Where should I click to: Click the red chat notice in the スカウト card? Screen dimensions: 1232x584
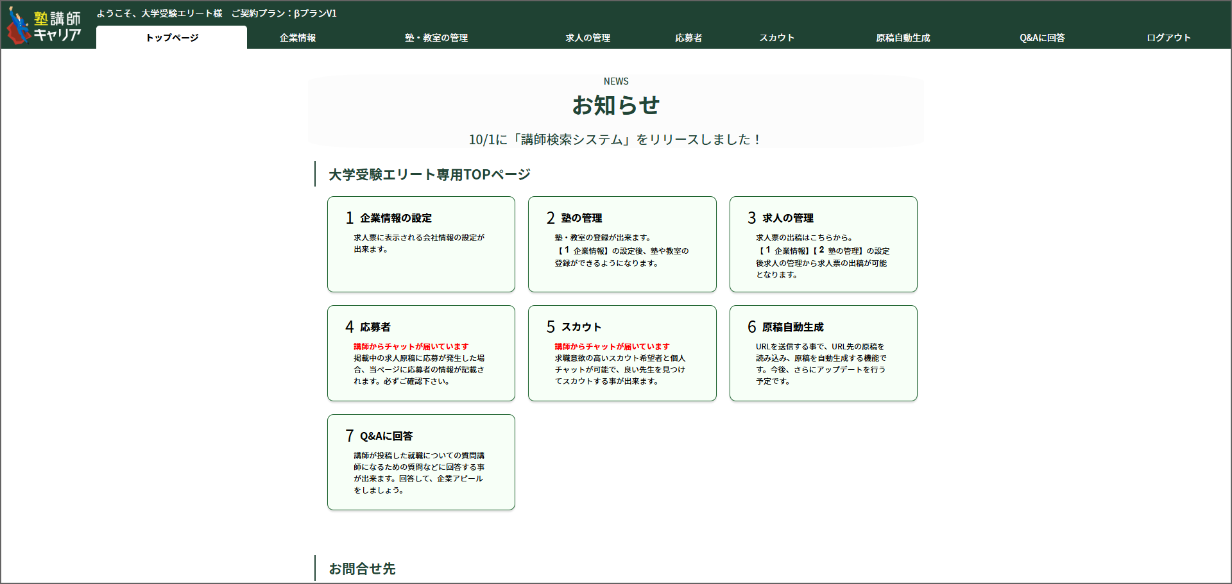pyautogui.click(x=612, y=346)
